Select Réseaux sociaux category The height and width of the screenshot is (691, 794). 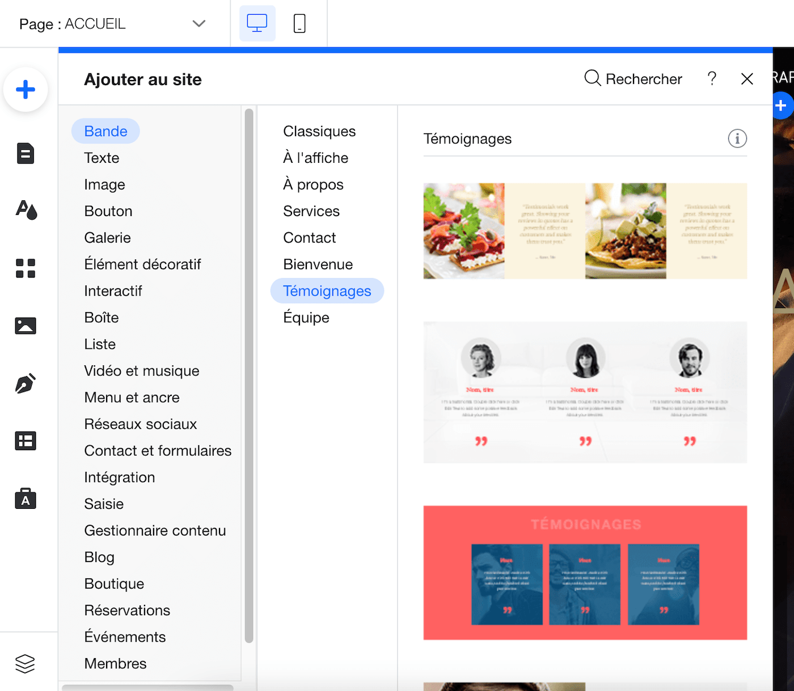pos(141,424)
